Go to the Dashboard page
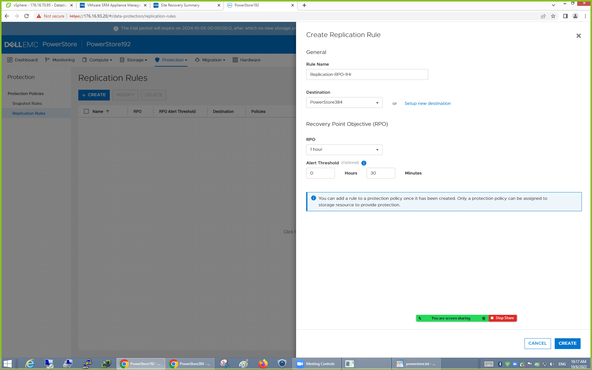 23,60
